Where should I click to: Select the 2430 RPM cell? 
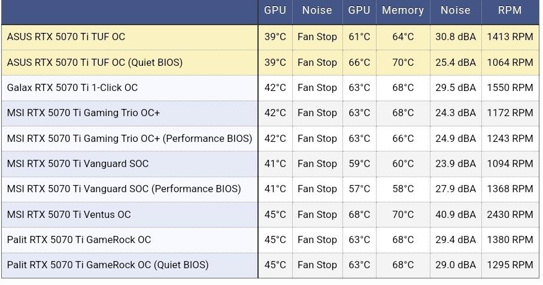pyautogui.click(x=509, y=214)
